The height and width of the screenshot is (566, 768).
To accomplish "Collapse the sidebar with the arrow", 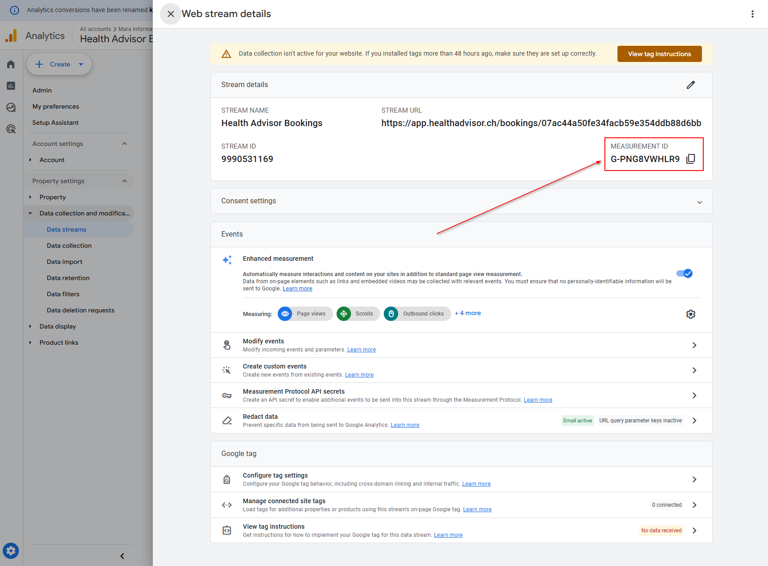I will [x=122, y=556].
